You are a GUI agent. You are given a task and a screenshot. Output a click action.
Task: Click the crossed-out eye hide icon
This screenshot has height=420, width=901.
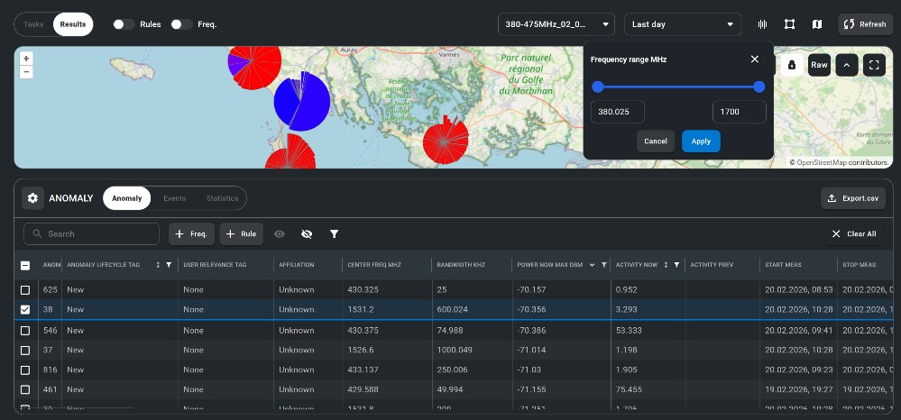[x=307, y=234]
